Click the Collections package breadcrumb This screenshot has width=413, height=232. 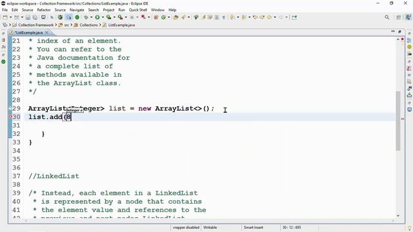tap(88, 25)
